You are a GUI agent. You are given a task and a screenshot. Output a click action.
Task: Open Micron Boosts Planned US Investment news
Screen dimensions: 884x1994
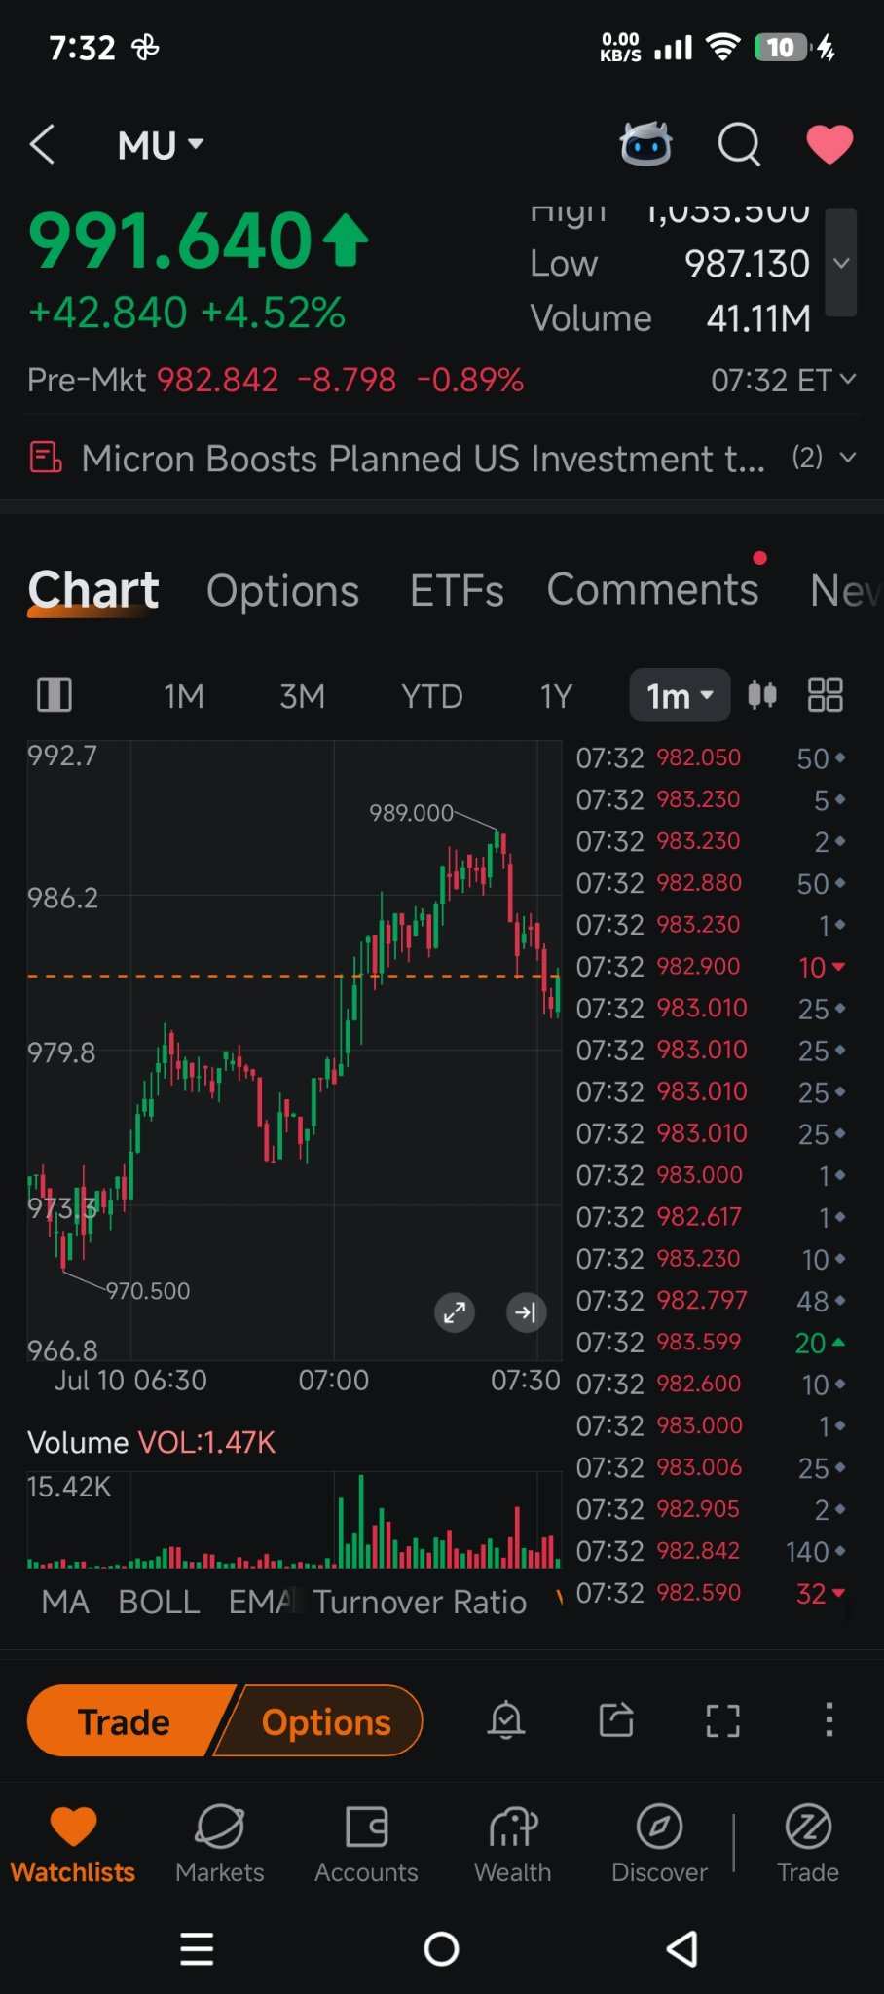pos(423,458)
